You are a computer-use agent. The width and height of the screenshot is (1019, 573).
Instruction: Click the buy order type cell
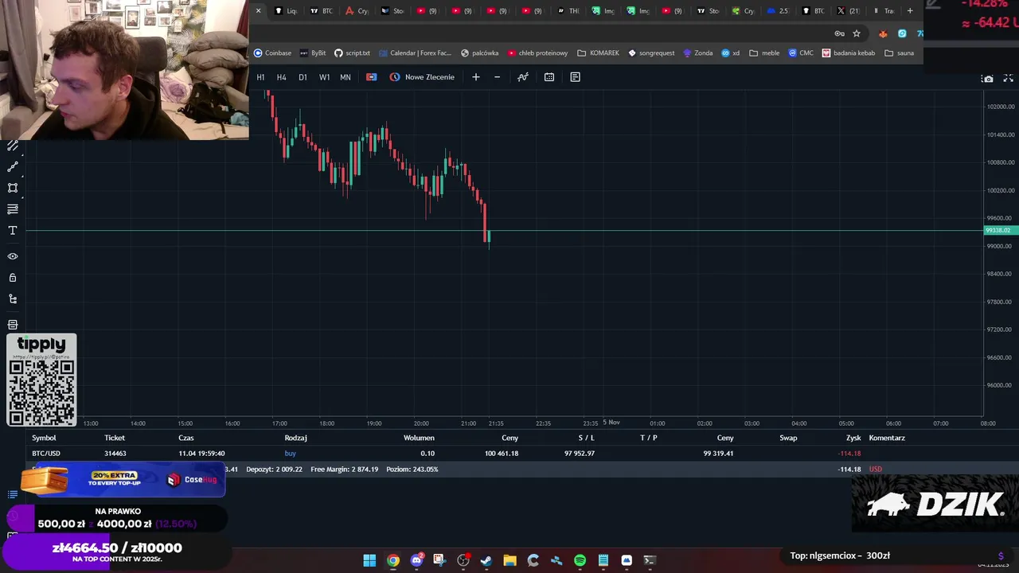[290, 454]
